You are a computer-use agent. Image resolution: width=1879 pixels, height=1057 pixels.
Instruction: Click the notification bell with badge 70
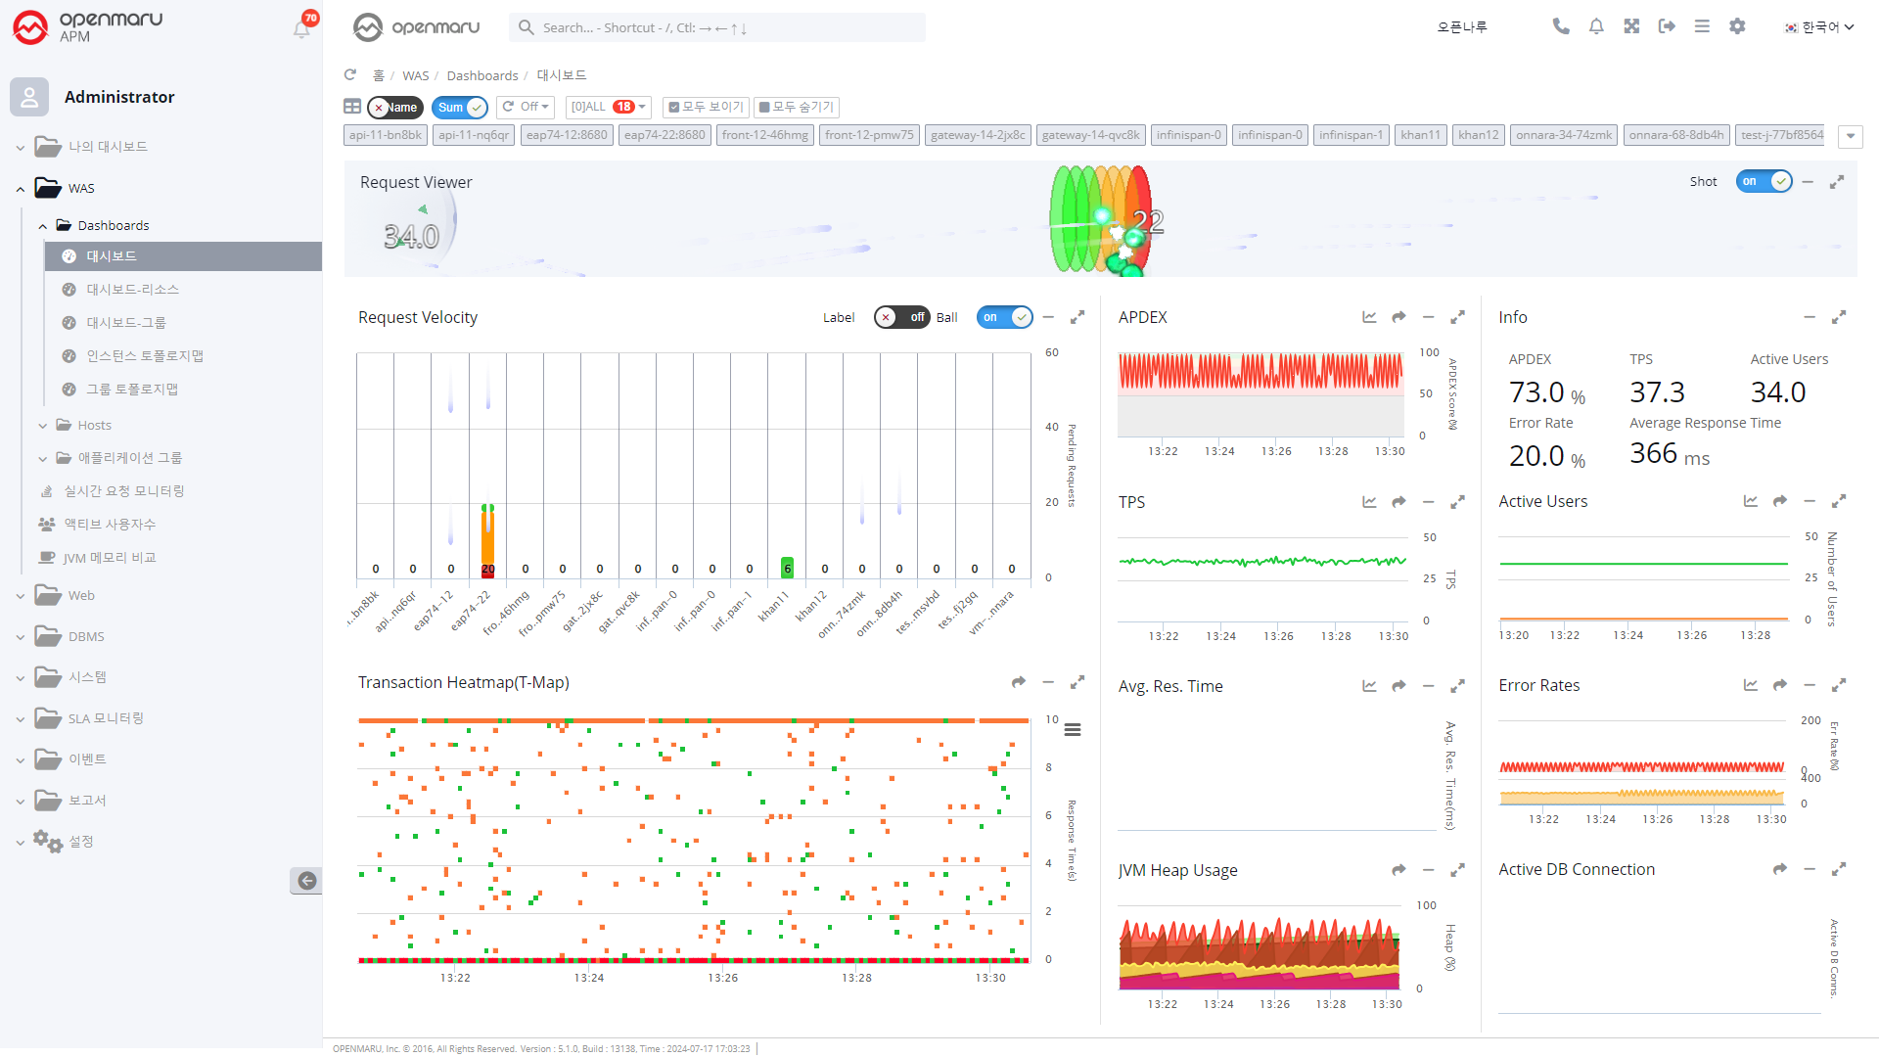(301, 28)
